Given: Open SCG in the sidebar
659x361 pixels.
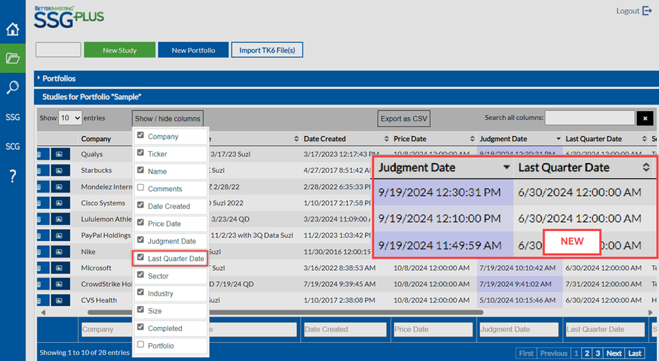Looking at the screenshot, I should (12, 146).
